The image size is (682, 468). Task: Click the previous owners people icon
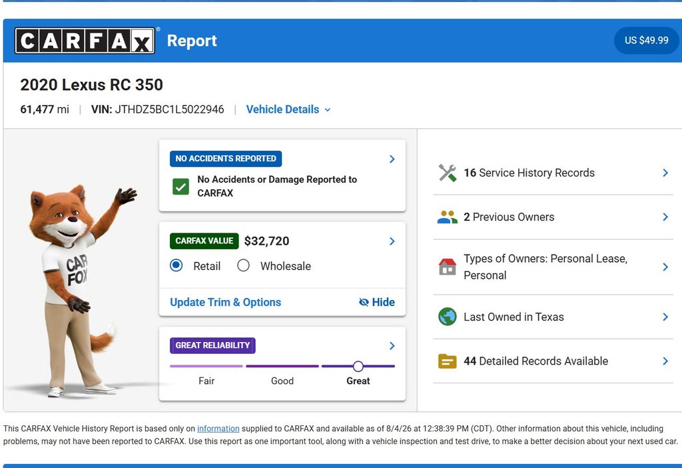coord(447,217)
